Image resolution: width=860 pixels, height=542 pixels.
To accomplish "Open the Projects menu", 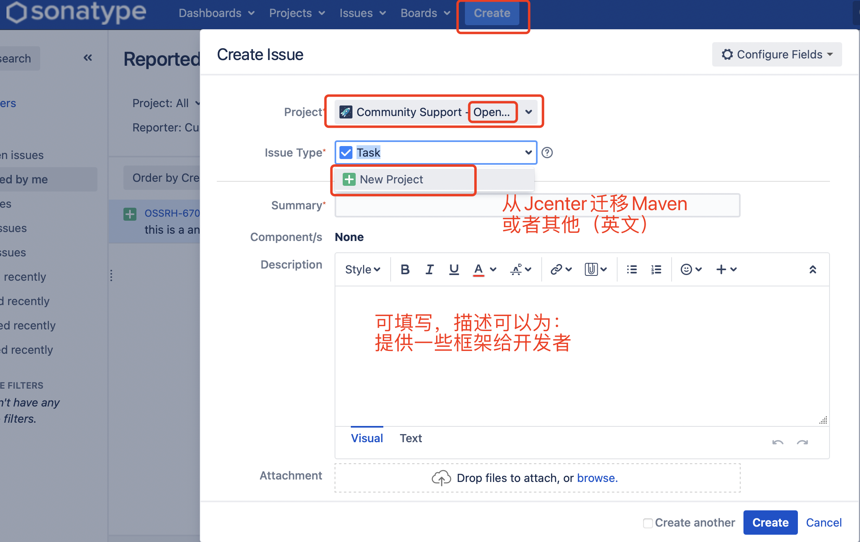I will pyautogui.click(x=297, y=13).
